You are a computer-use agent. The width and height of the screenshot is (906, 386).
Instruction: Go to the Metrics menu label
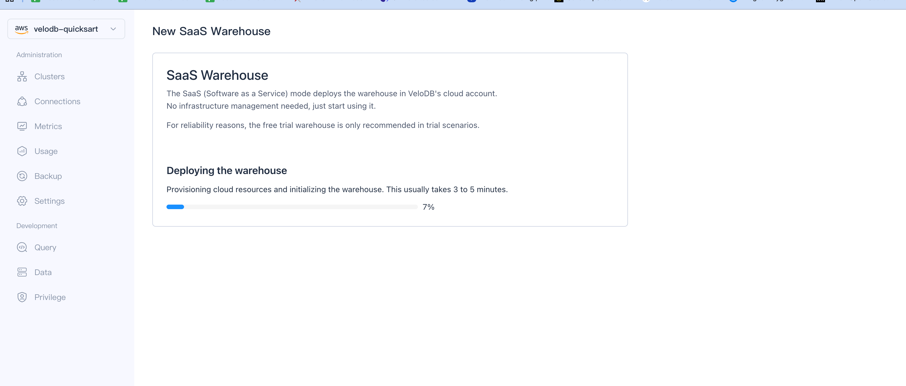click(x=48, y=126)
